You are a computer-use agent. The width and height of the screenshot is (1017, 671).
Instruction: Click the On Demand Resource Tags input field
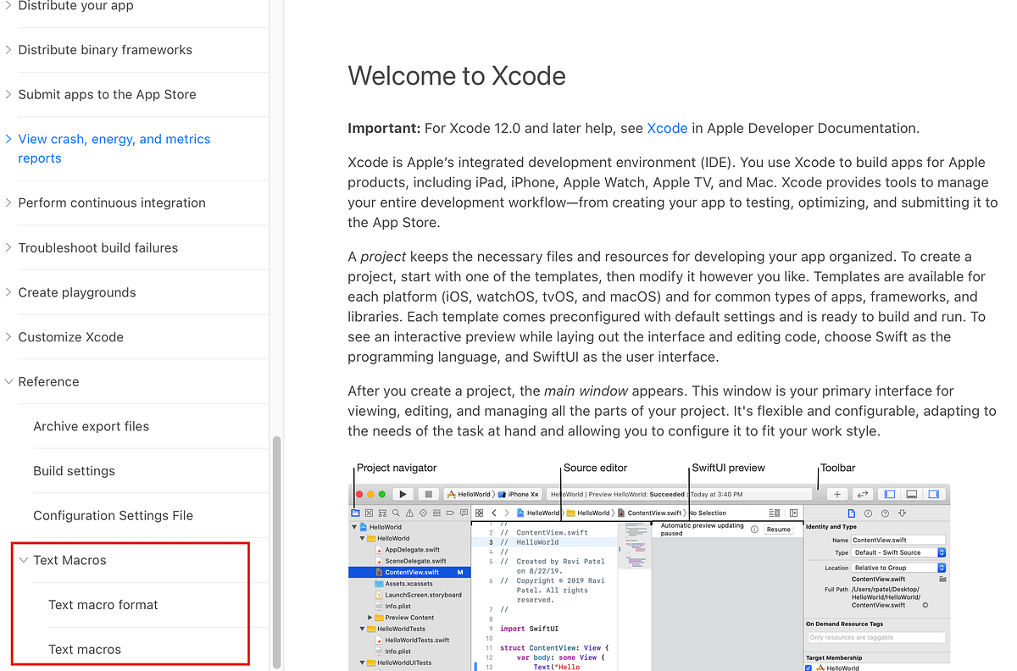[x=877, y=635]
